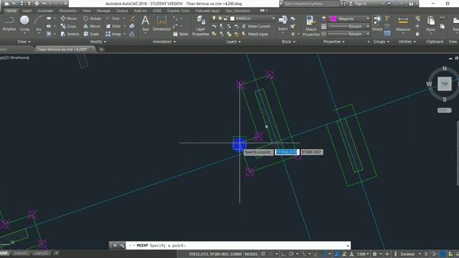459x258 pixels.
Task: Select the Polyline tool
Action: click(9, 24)
